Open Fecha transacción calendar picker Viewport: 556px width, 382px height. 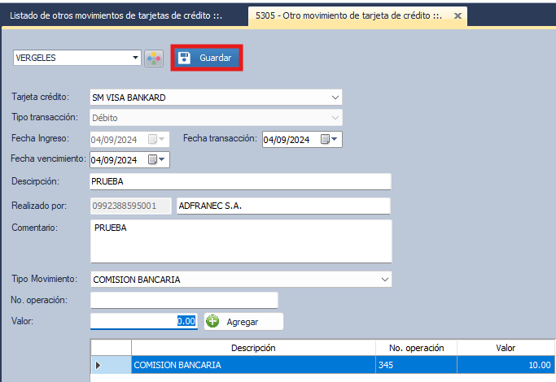[331, 139]
